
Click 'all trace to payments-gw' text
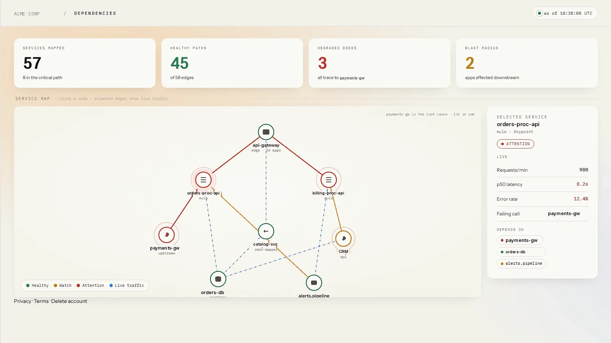tap(341, 78)
